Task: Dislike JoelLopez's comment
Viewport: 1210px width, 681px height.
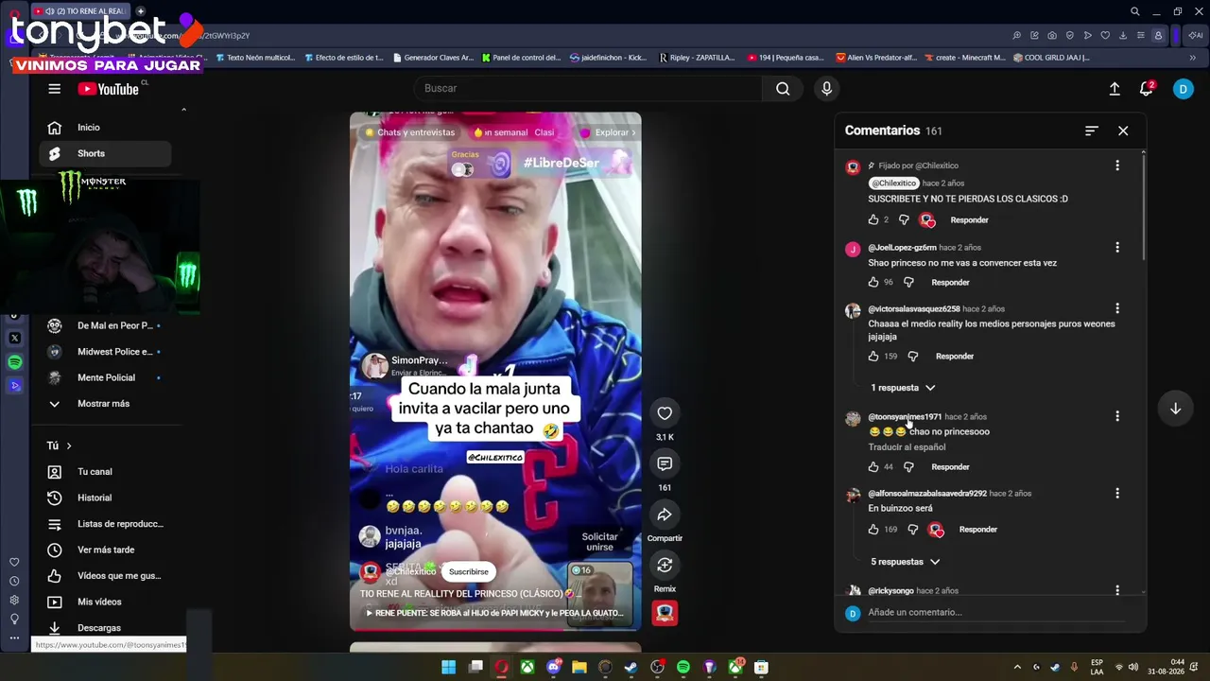Action: coord(908,282)
